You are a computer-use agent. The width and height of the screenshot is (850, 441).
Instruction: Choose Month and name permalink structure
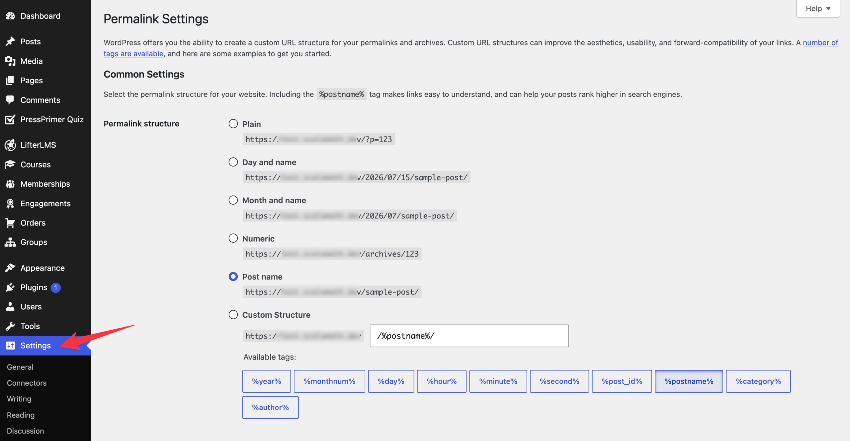click(x=233, y=200)
